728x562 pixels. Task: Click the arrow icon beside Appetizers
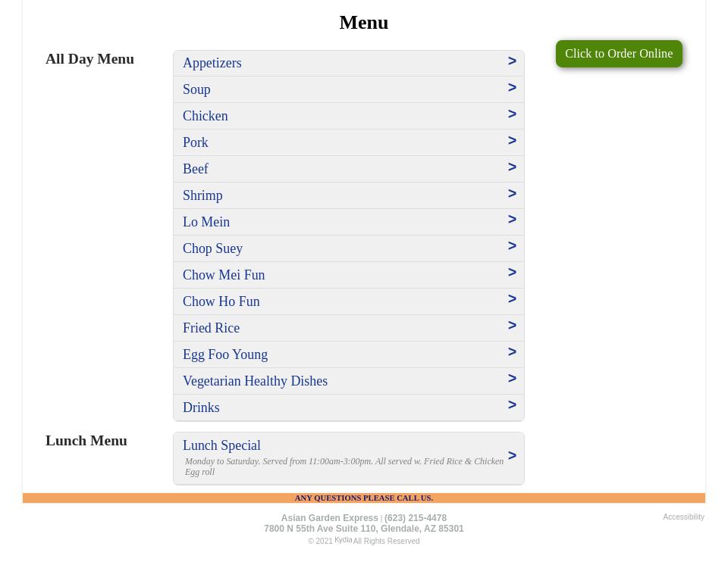pos(512,61)
